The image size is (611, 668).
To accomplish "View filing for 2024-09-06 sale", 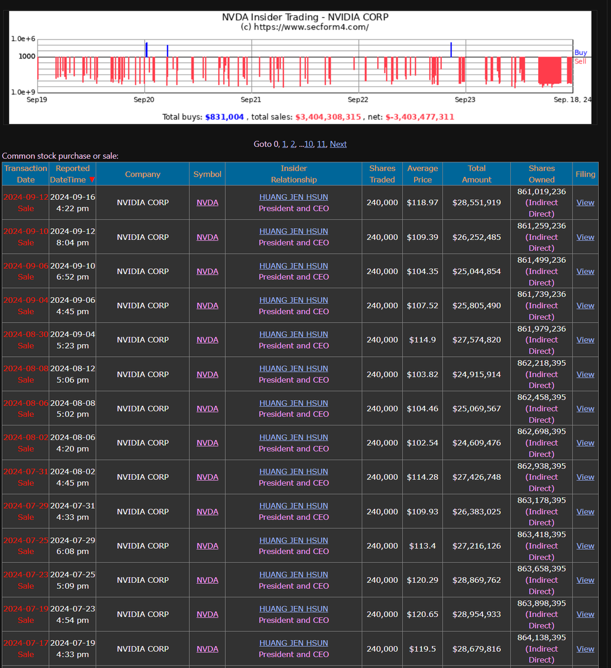I will (585, 272).
